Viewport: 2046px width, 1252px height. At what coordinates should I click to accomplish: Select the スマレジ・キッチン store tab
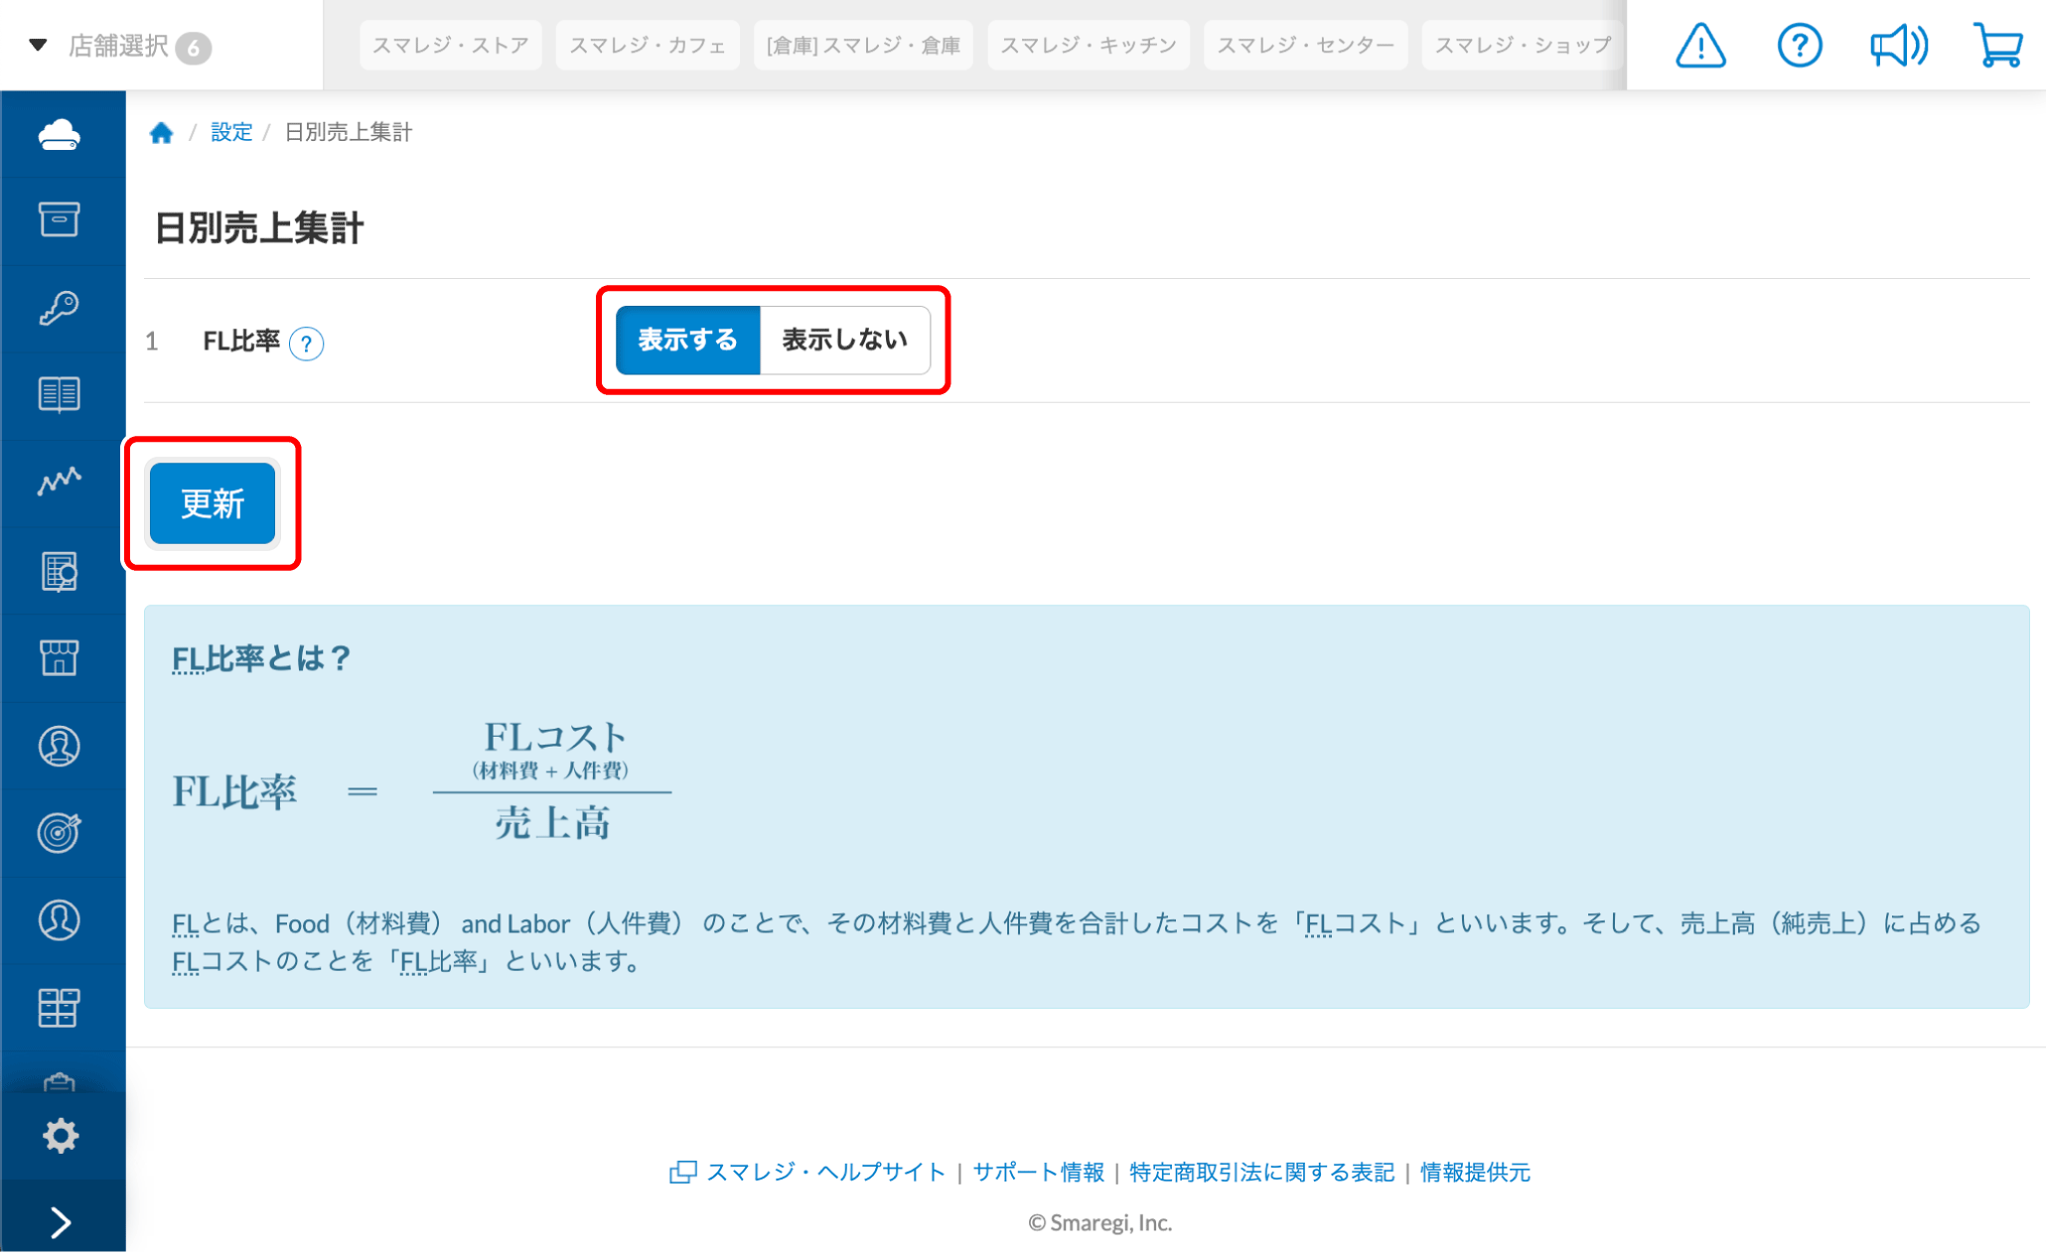click(1088, 46)
